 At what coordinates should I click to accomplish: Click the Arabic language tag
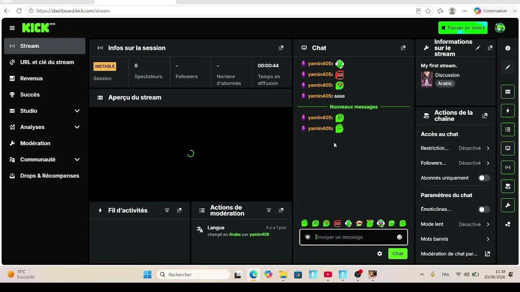pos(445,84)
